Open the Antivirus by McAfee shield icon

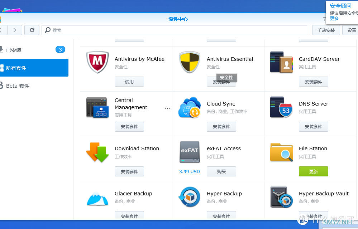point(97,62)
